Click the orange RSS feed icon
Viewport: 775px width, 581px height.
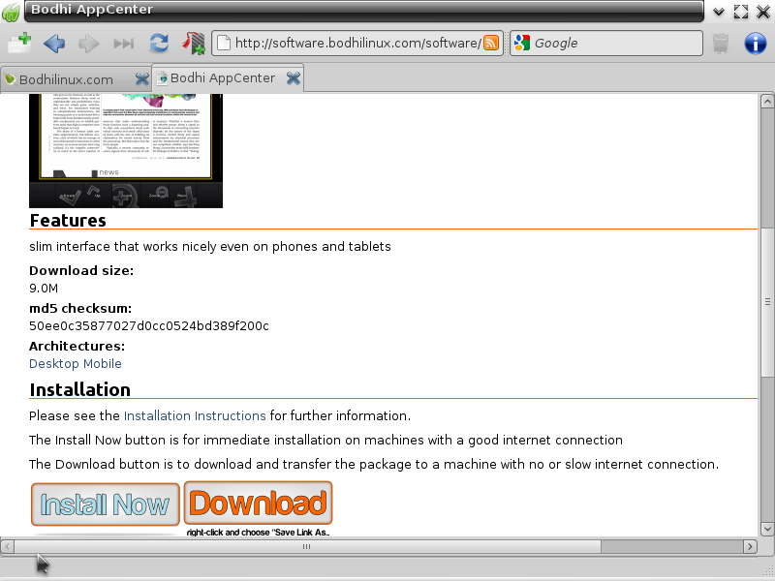pyautogui.click(x=491, y=43)
